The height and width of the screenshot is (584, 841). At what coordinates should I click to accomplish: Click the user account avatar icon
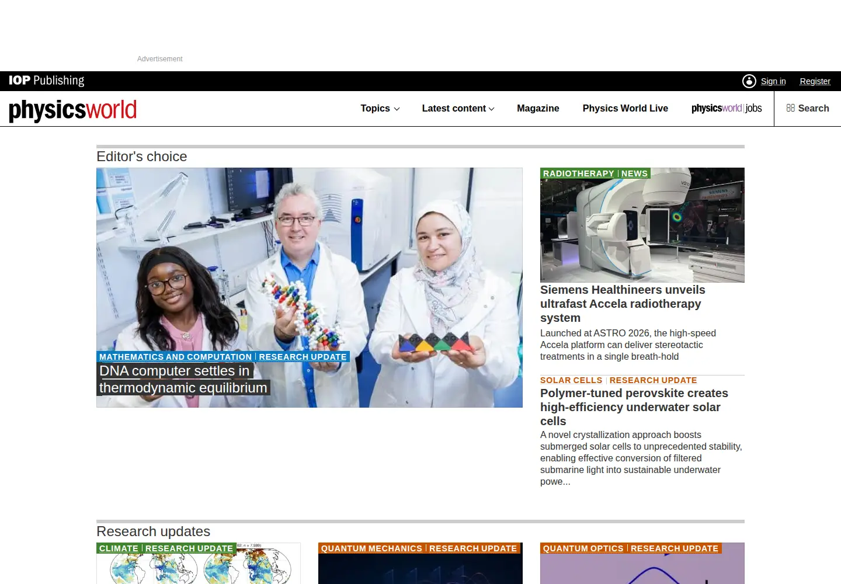[x=749, y=81]
